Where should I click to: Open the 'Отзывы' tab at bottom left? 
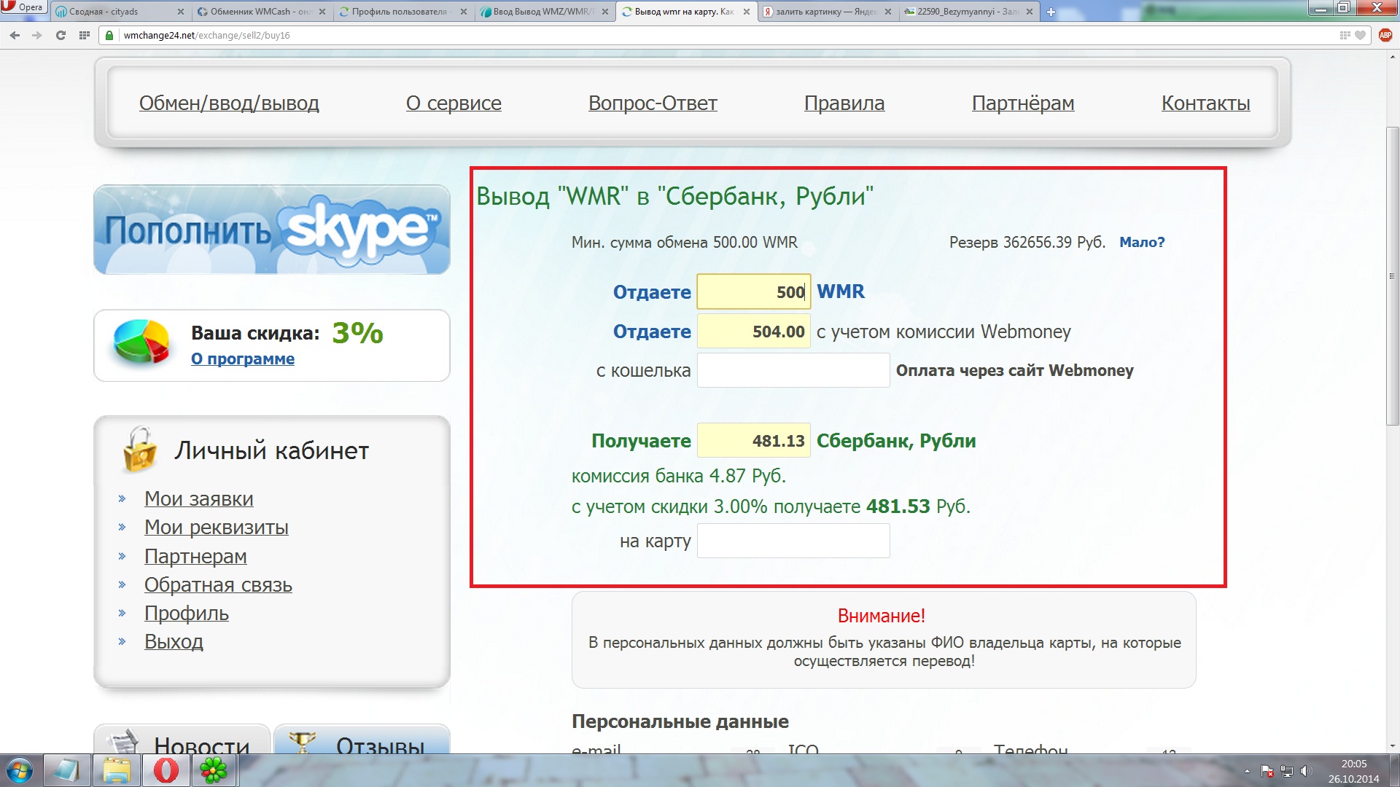click(x=362, y=740)
